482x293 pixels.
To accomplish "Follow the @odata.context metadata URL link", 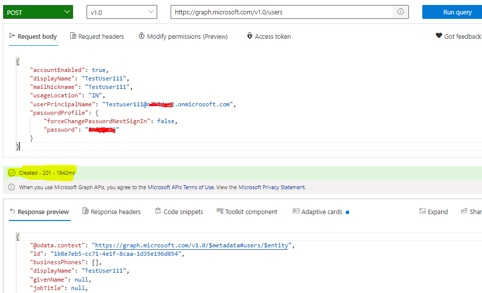I will tap(192, 245).
